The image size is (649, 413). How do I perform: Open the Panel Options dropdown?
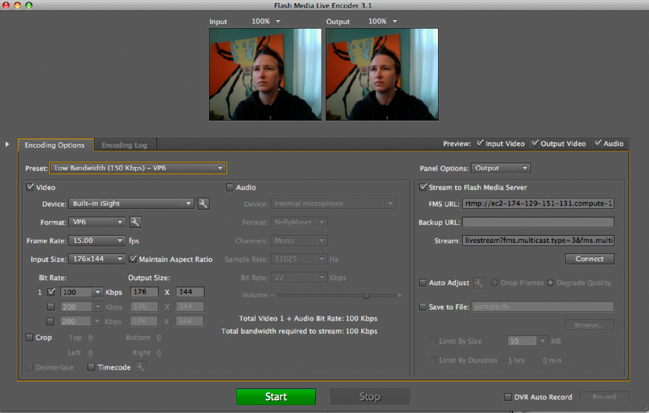point(501,168)
